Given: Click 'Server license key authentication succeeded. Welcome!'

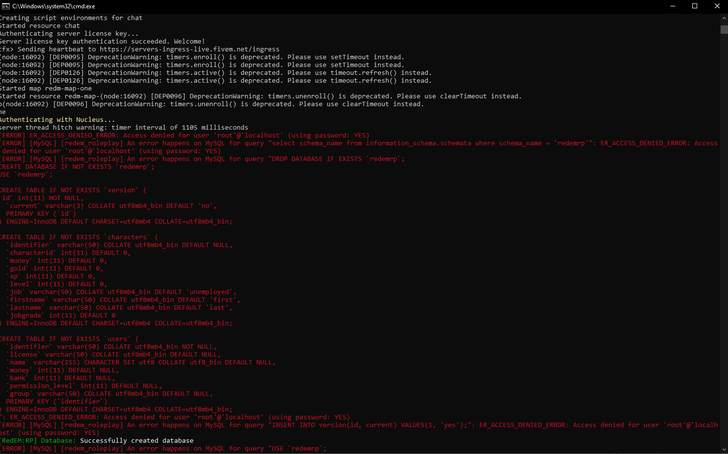Looking at the screenshot, I should coord(103,42).
